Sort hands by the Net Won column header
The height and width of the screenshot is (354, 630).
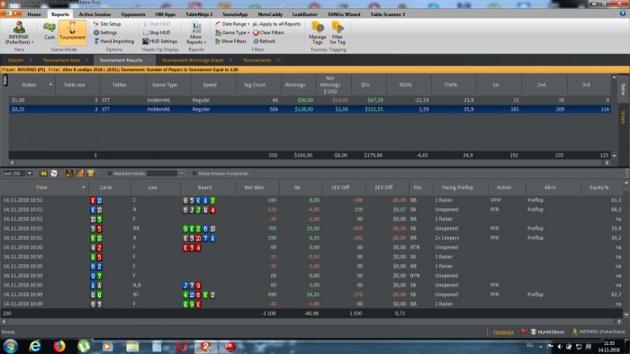254,187
